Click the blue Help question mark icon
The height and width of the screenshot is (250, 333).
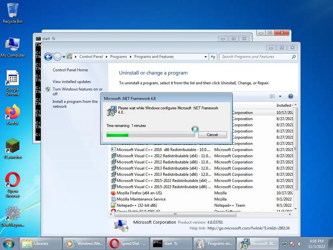[x=291, y=96]
